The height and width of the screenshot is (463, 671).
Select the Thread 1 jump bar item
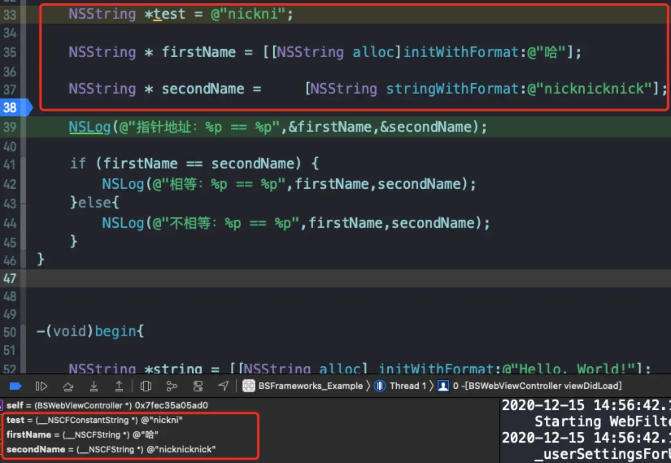click(406, 386)
